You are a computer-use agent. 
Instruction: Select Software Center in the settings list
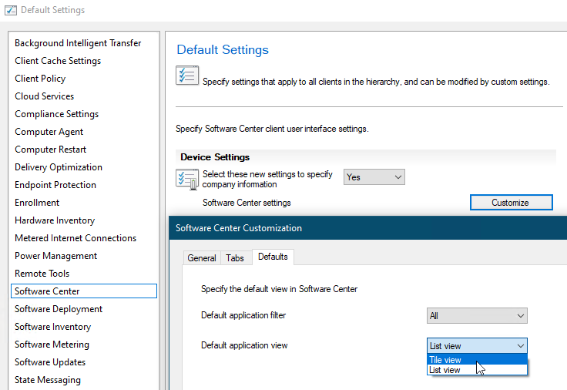(x=47, y=291)
